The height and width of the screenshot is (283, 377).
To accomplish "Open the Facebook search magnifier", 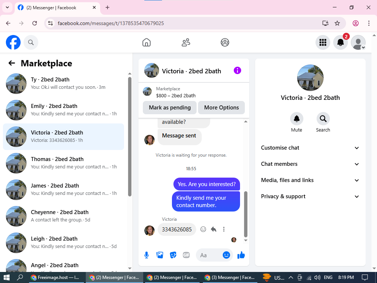I will (x=31, y=42).
